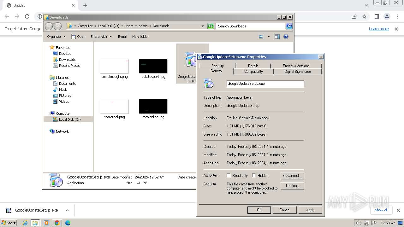Select Downloads in Favorites sidebar
The width and height of the screenshot is (404, 227).
pos(67,60)
